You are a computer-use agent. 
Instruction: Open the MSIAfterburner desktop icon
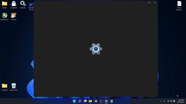[5, 16]
